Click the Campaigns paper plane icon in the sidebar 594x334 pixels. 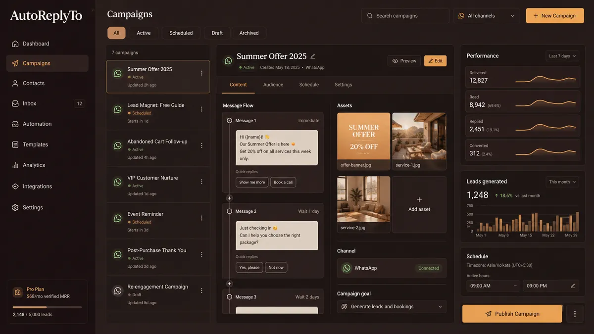click(15, 63)
